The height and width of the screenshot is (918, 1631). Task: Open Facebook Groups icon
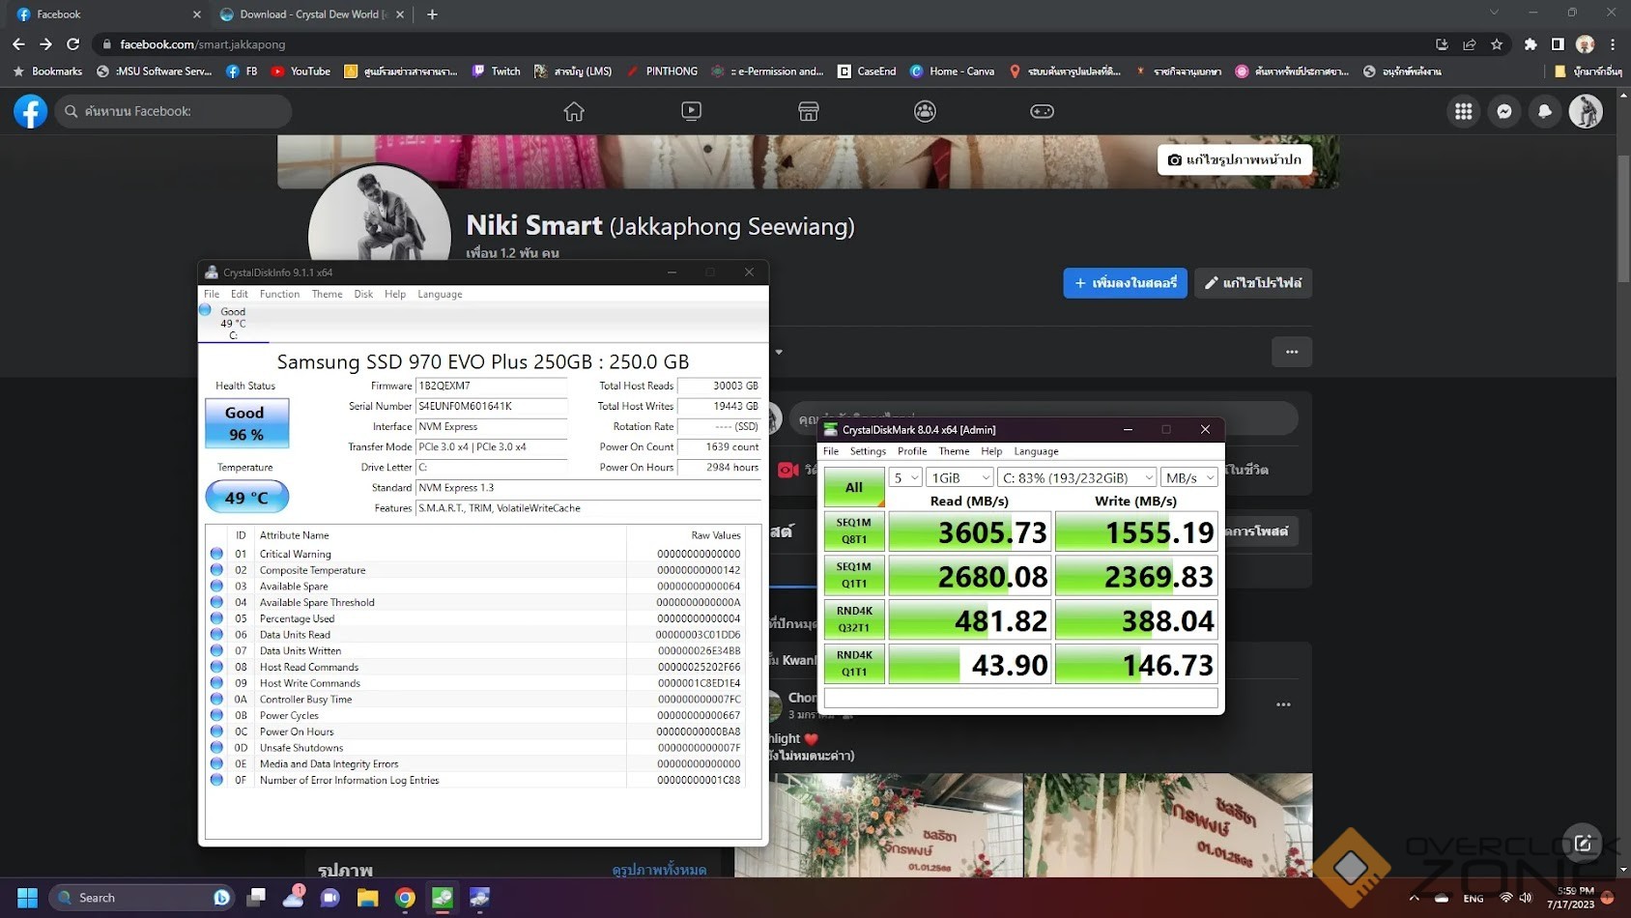point(925,112)
